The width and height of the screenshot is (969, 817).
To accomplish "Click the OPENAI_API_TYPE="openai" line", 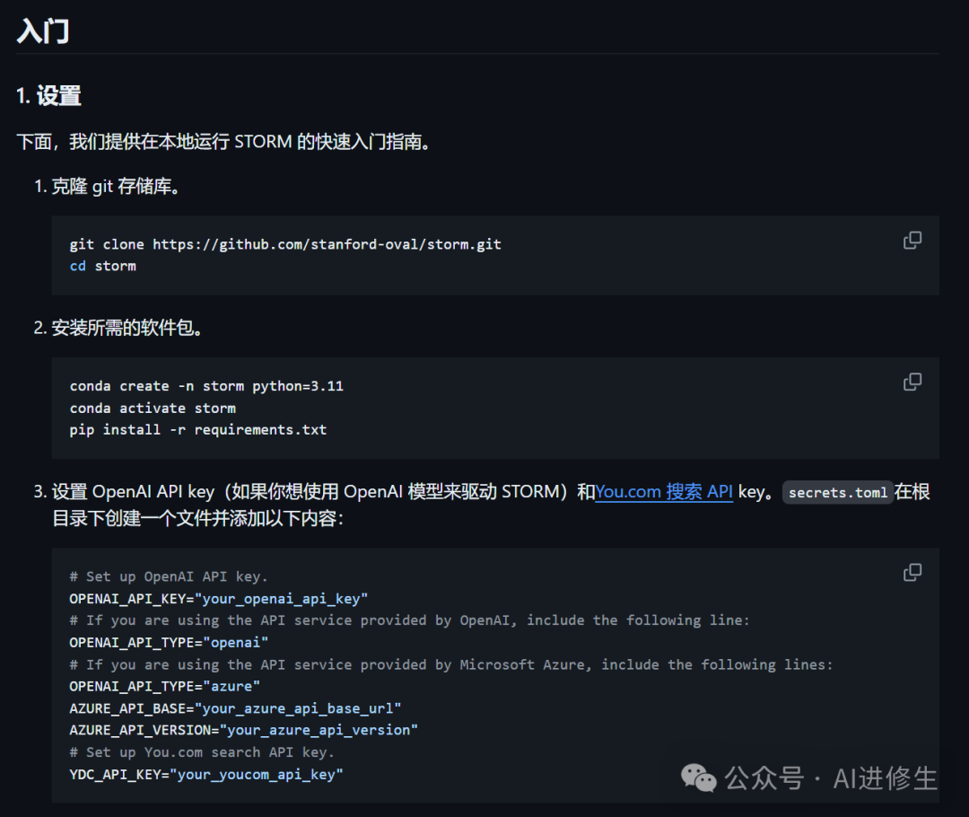I will 169,643.
